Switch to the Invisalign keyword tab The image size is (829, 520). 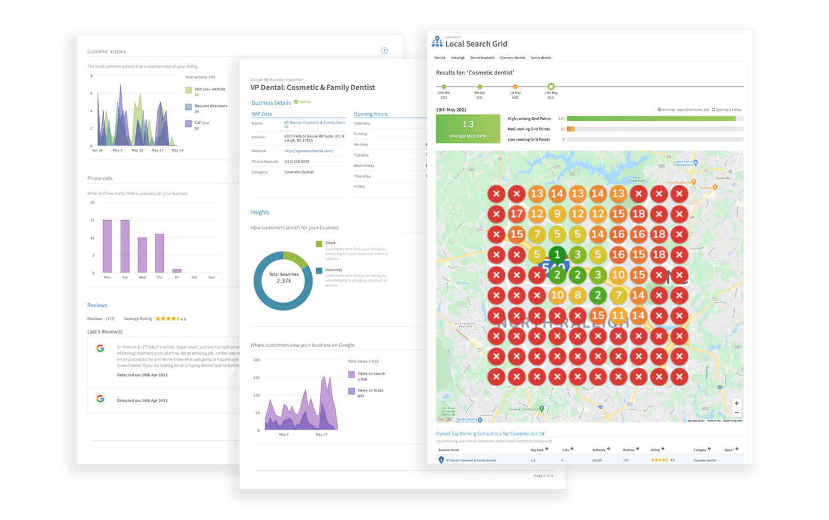(458, 57)
